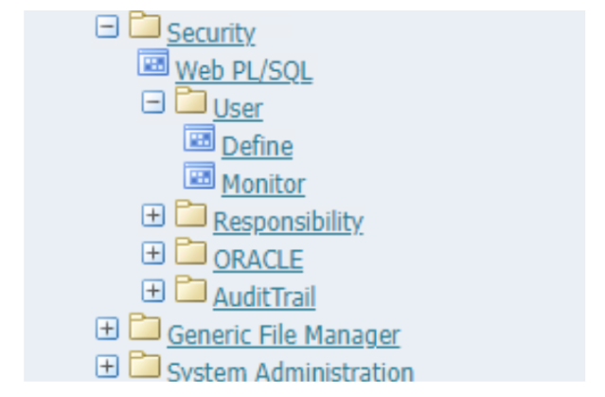
Task: Open the Define link under User
Action: (x=258, y=147)
